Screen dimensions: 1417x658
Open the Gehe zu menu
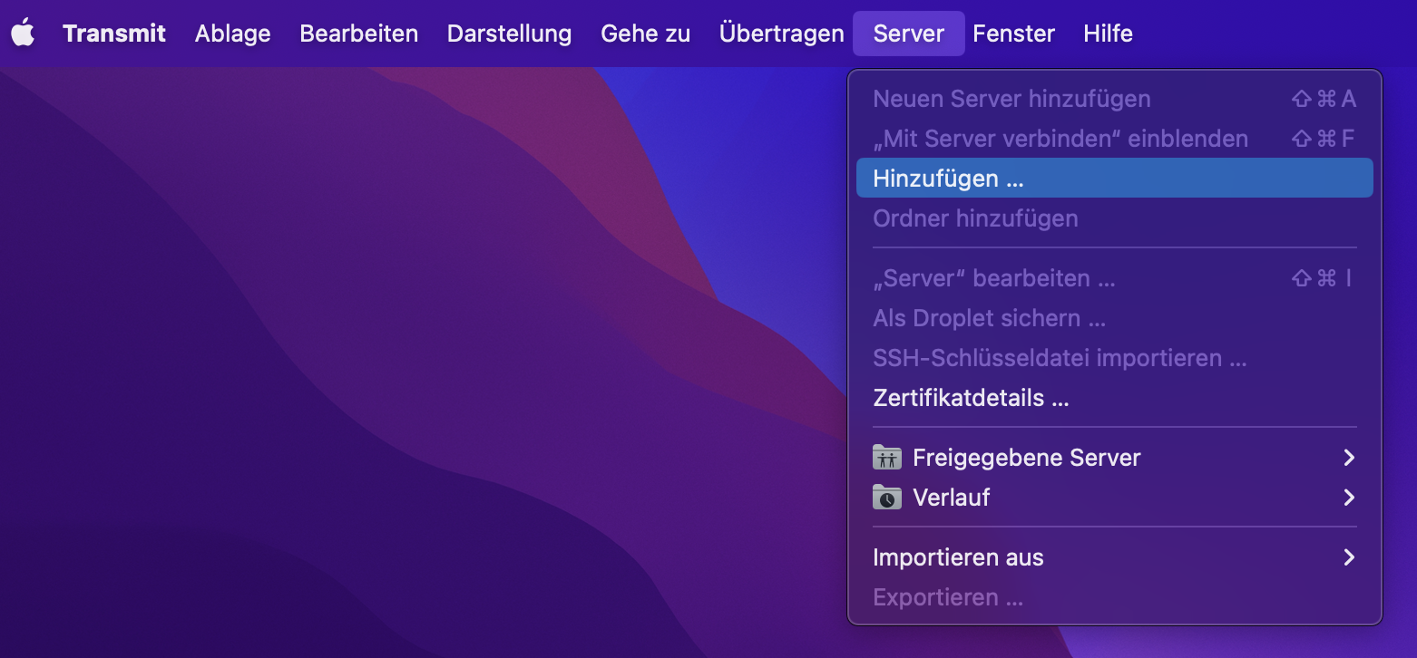click(x=646, y=34)
